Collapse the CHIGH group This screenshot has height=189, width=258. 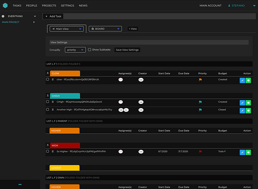tap(48, 95)
